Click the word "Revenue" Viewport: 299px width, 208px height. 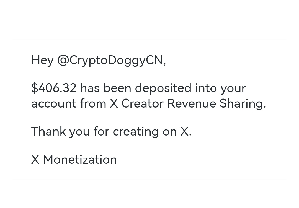pos(192,104)
